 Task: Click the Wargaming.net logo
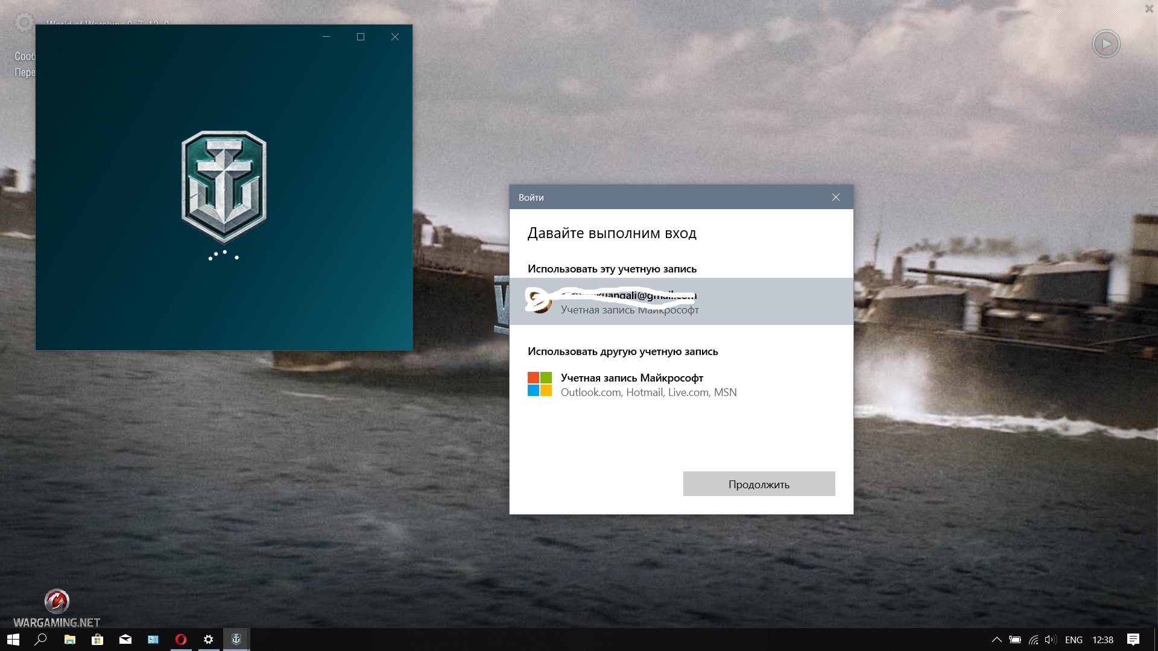coord(57,608)
